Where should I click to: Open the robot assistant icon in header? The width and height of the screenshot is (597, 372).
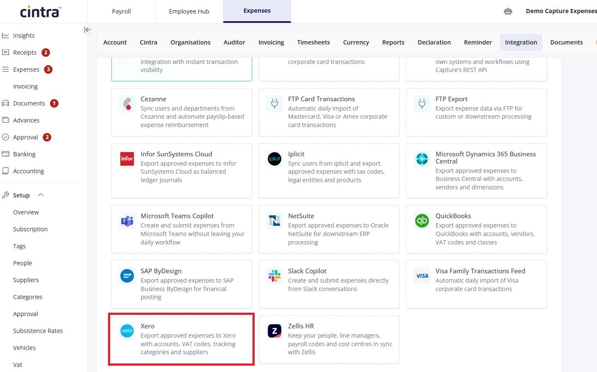tap(508, 11)
